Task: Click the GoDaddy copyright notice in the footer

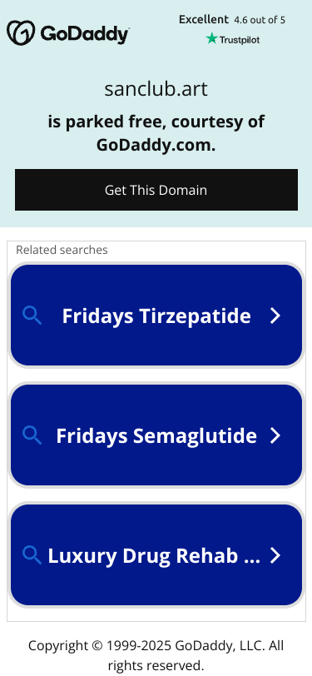Action: coord(156,655)
